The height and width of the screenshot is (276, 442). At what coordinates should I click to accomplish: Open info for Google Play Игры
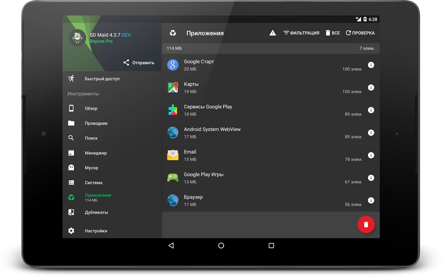pyautogui.click(x=371, y=178)
